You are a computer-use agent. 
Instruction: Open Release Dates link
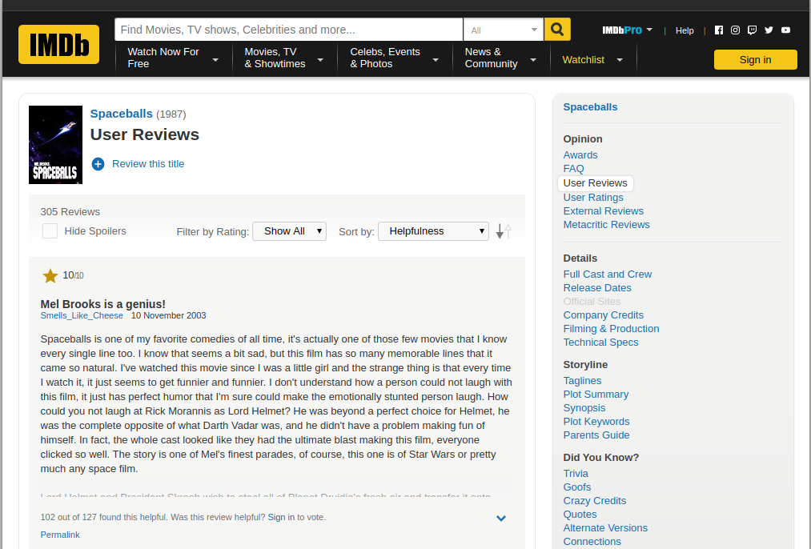click(x=597, y=288)
